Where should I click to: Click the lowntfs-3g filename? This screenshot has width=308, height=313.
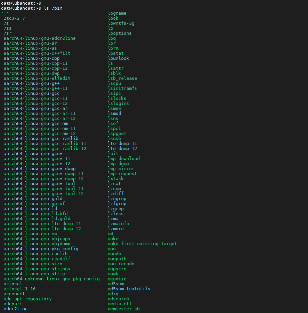[x=121, y=23]
